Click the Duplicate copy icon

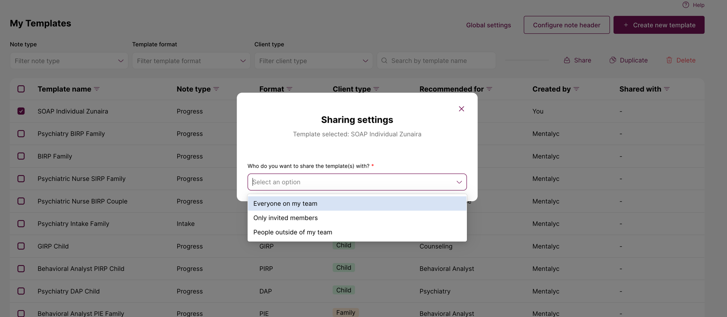[613, 60]
